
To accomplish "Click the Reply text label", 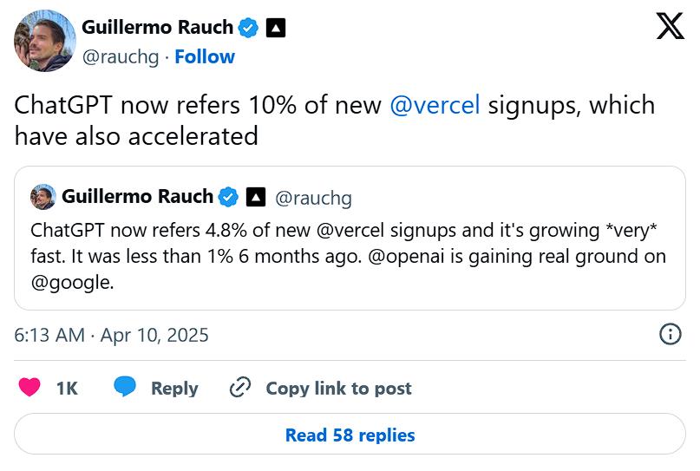I will 174,389.
